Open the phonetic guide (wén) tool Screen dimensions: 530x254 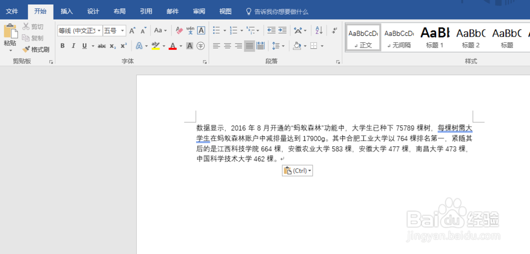pyautogui.click(x=190, y=31)
